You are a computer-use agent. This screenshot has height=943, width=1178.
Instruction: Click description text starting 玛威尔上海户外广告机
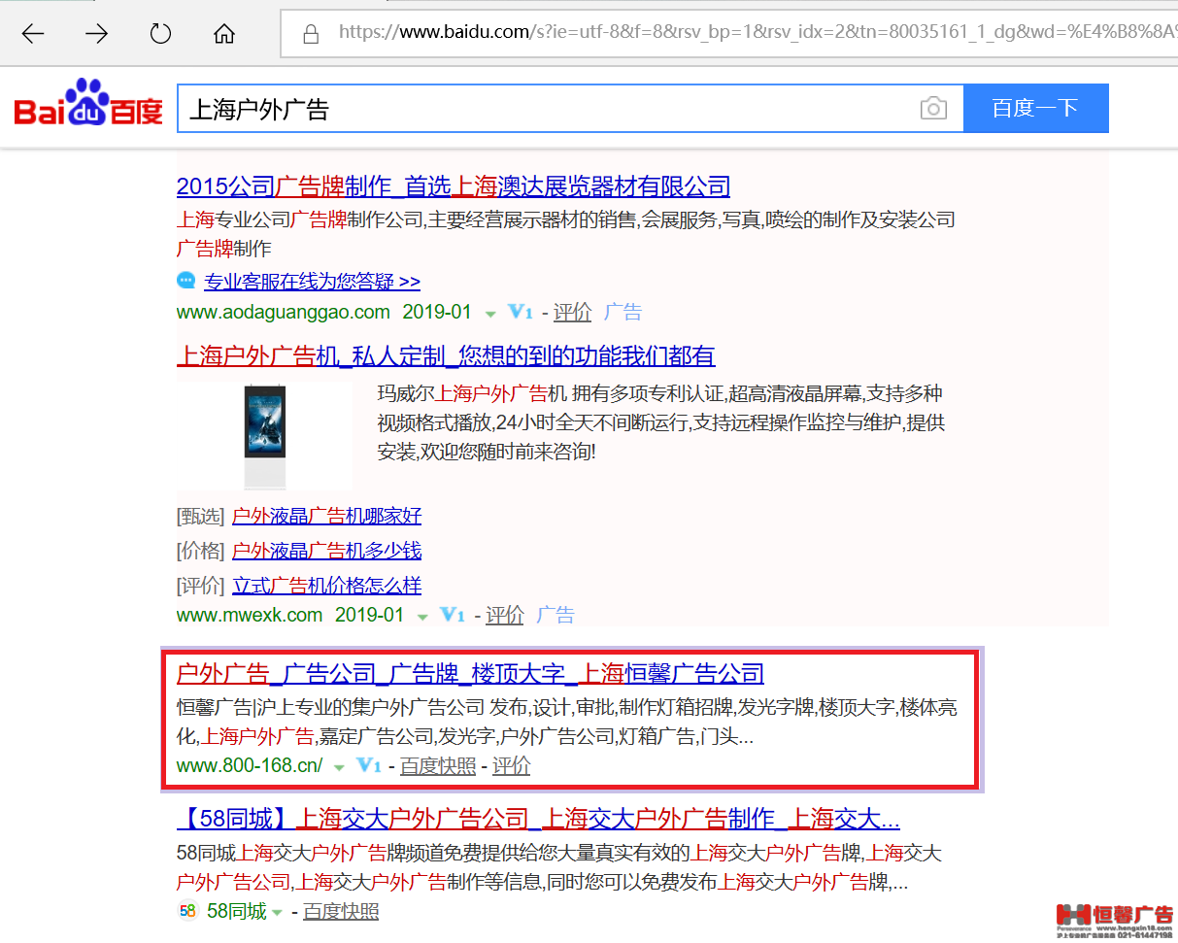click(x=661, y=422)
